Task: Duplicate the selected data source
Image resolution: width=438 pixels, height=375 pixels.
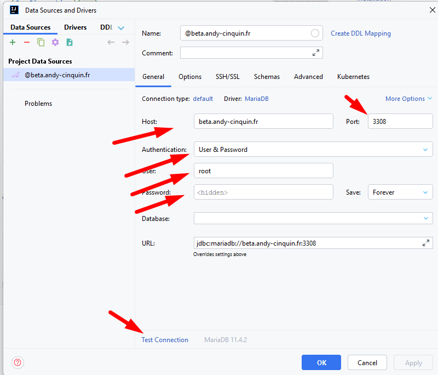Action: click(x=41, y=42)
